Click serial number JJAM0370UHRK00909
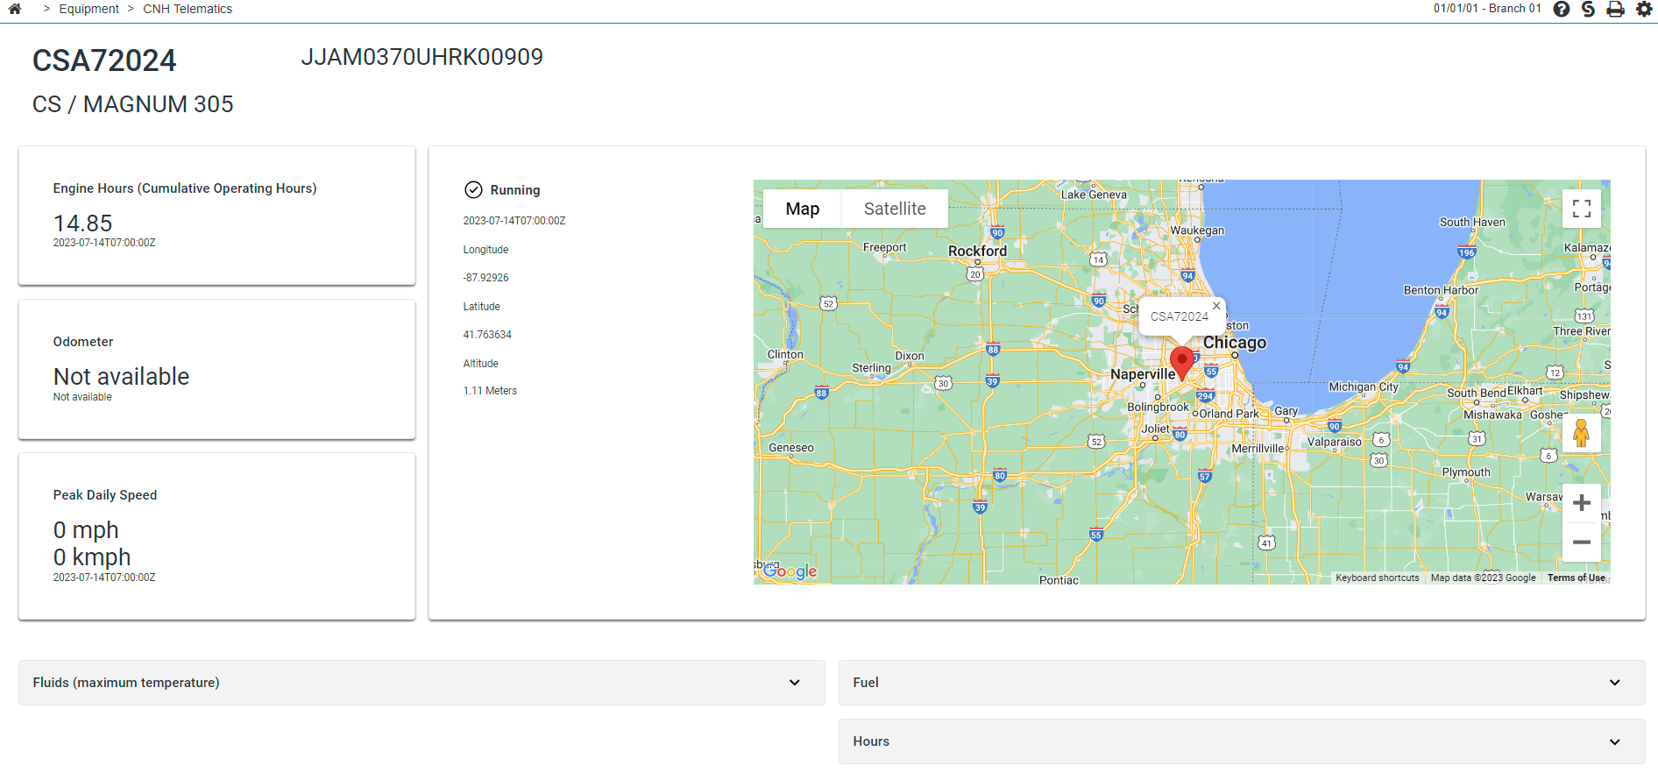1658x780 pixels. click(422, 57)
